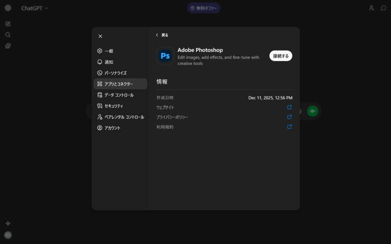Open the website external link icon
The height and width of the screenshot is (244, 391).
[x=289, y=107]
